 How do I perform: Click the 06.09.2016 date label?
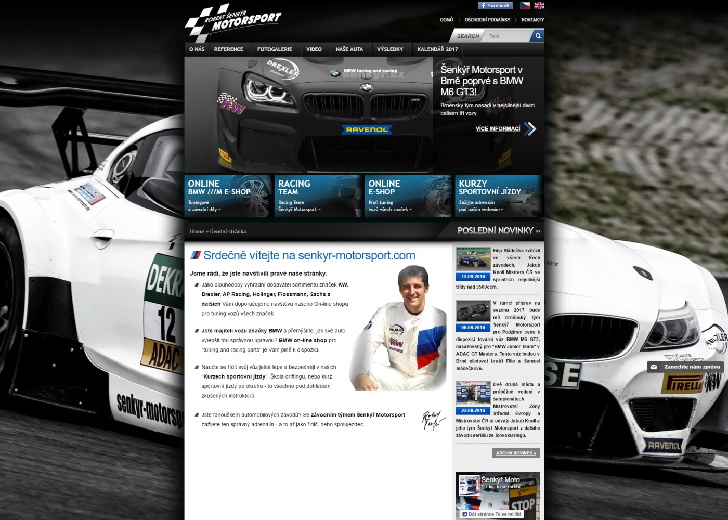(x=473, y=328)
